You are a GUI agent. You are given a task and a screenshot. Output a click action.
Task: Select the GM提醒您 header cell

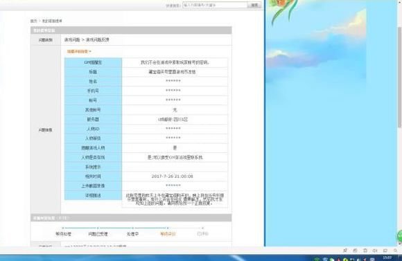point(93,62)
